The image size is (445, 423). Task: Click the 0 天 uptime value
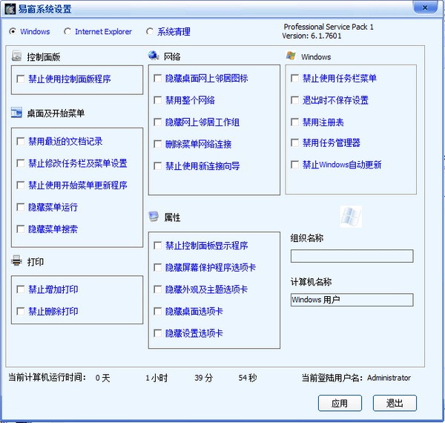point(102,378)
